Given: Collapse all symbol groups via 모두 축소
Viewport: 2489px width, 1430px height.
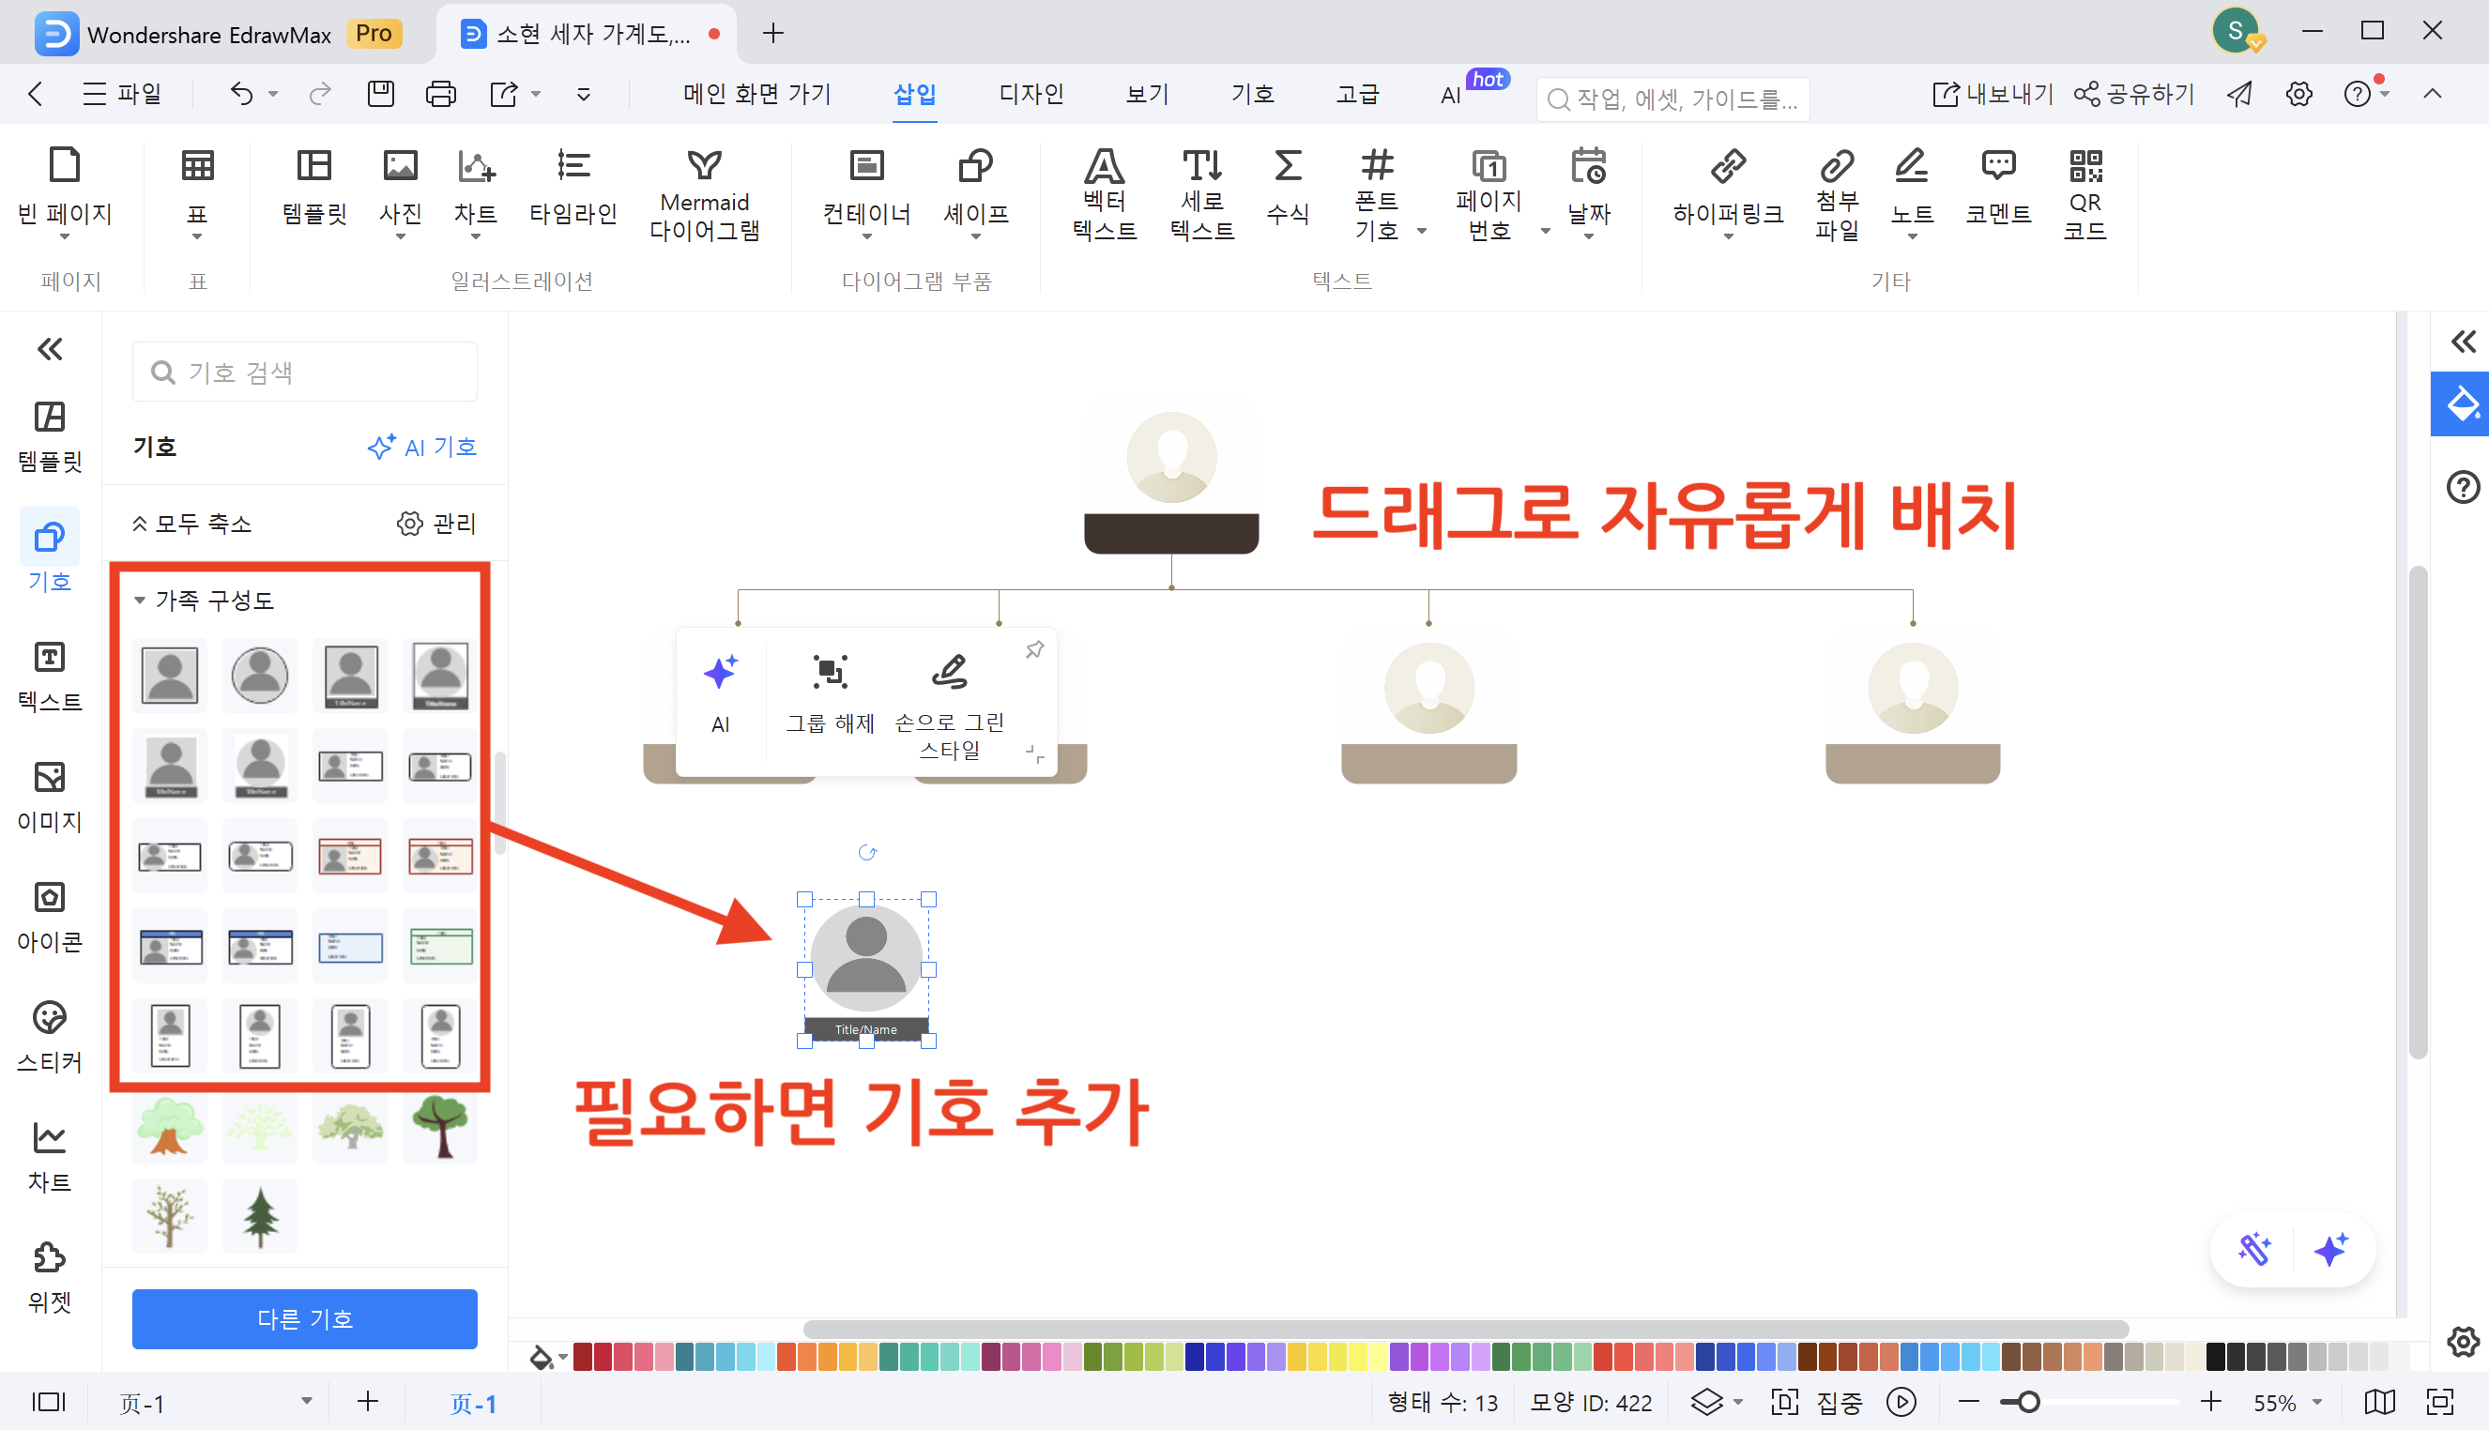Looking at the screenshot, I should tap(192, 524).
